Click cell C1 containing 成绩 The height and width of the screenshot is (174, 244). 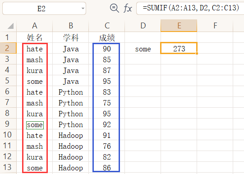point(107,37)
